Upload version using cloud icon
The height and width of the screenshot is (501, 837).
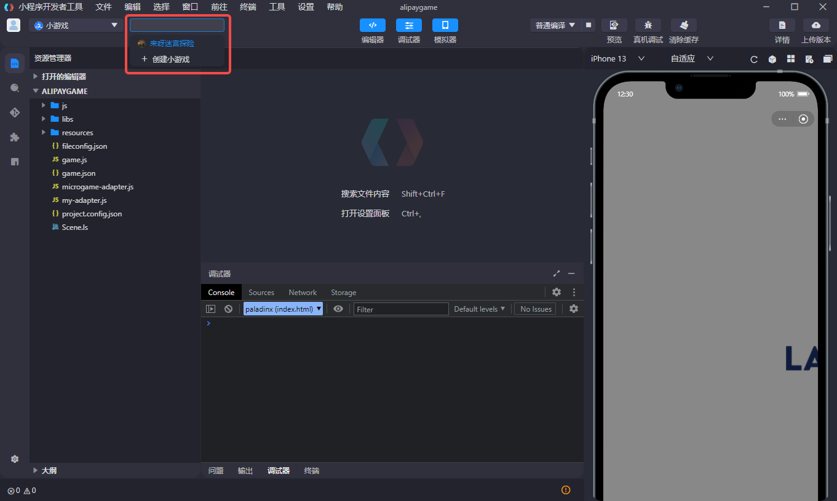point(815,25)
